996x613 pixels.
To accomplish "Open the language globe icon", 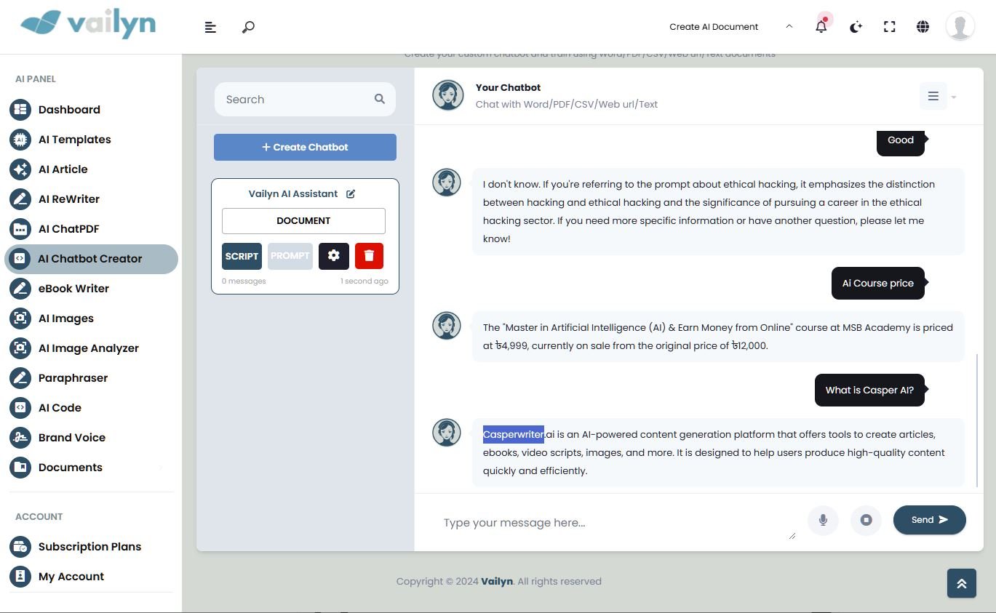I will (x=923, y=27).
